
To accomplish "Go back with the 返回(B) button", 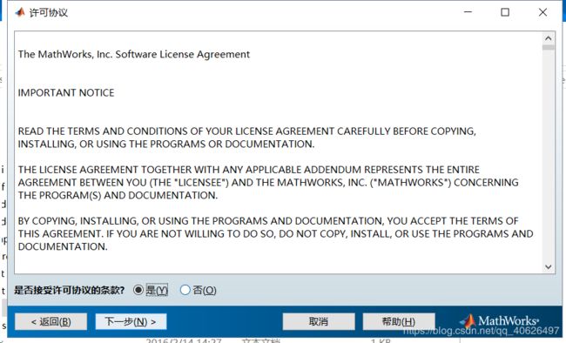I will click(x=51, y=321).
